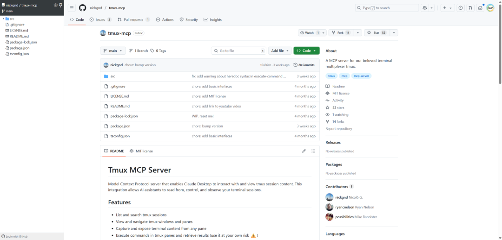Open README.md in sidebar tree
Viewport: 502px width, 240px height.
point(19,36)
